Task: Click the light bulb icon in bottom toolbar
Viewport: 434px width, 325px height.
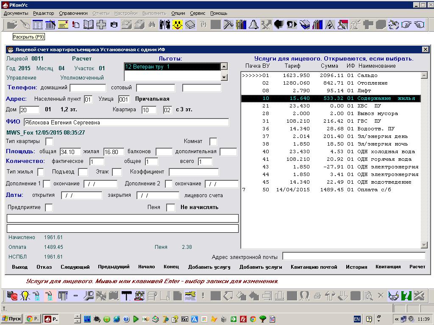Action: pos(25,295)
